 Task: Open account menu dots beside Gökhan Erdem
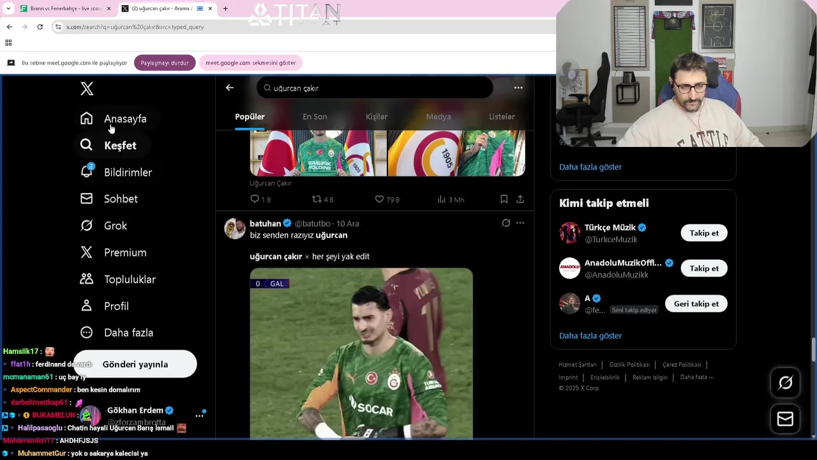(199, 416)
